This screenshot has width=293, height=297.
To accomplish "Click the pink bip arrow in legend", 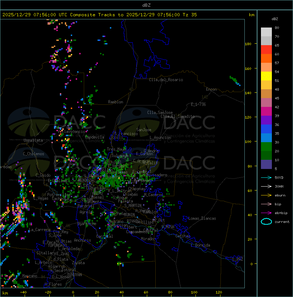I will (266, 204).
